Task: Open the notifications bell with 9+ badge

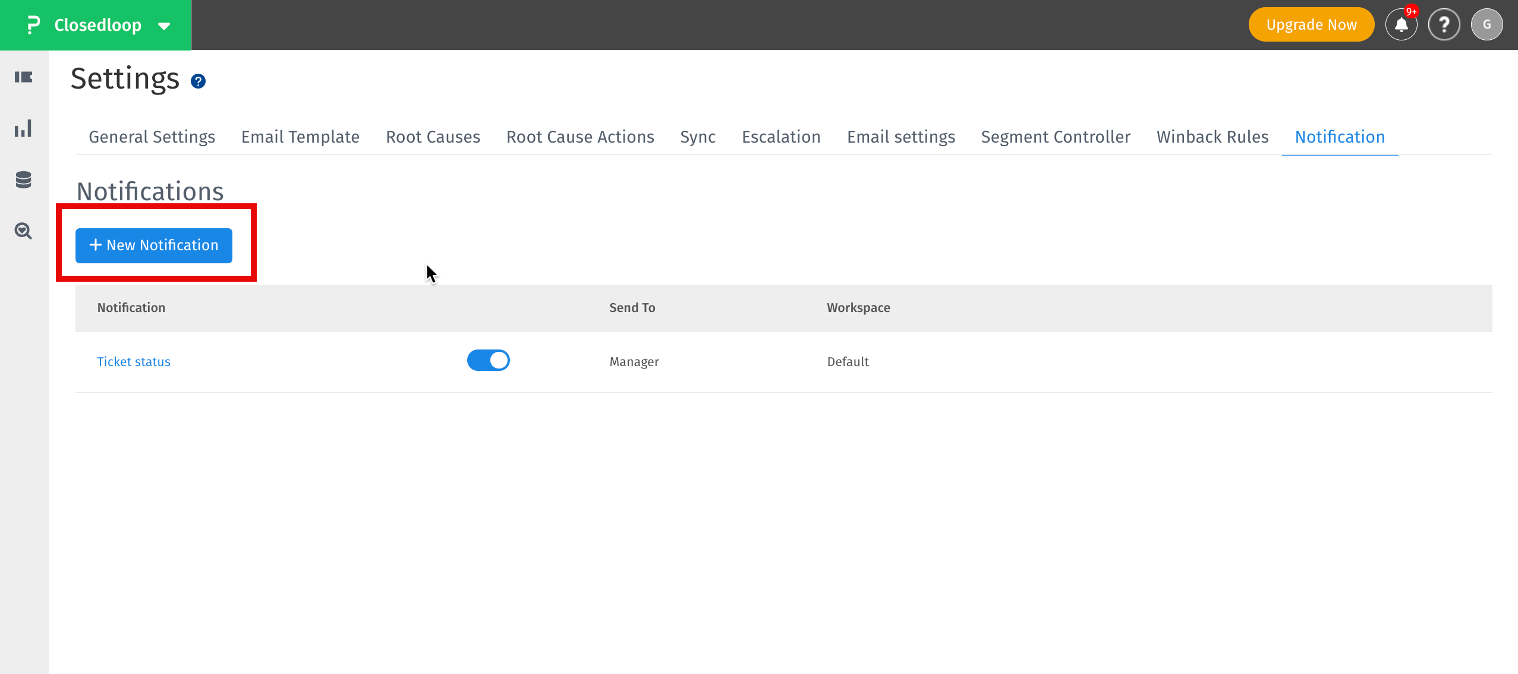Action: 1400,24
